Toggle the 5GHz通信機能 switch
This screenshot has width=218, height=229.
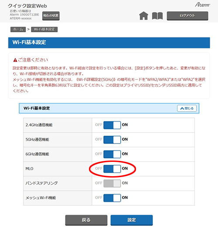pos(112,140)
